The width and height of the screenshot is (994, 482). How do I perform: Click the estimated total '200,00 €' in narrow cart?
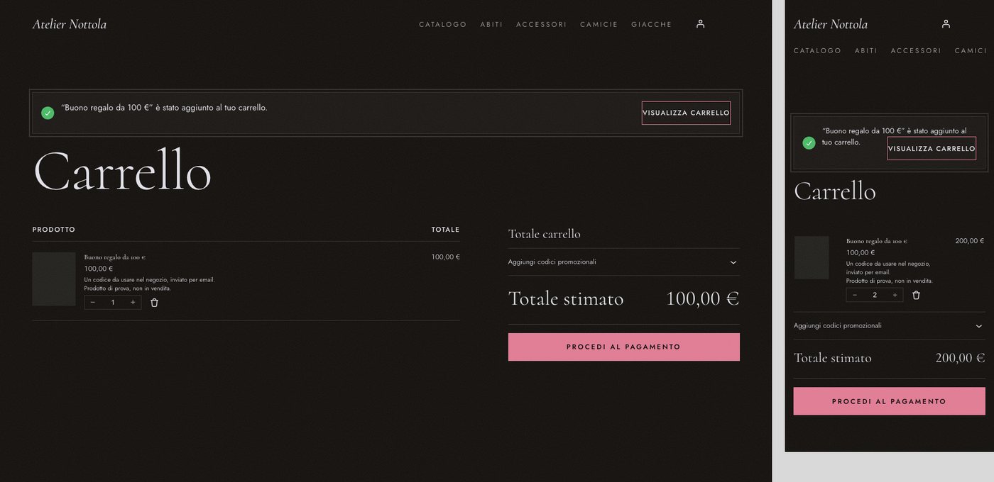tap(960, 358)
